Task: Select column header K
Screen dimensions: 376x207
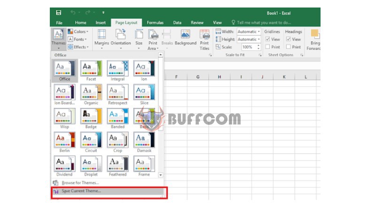Action: (284, 77)
